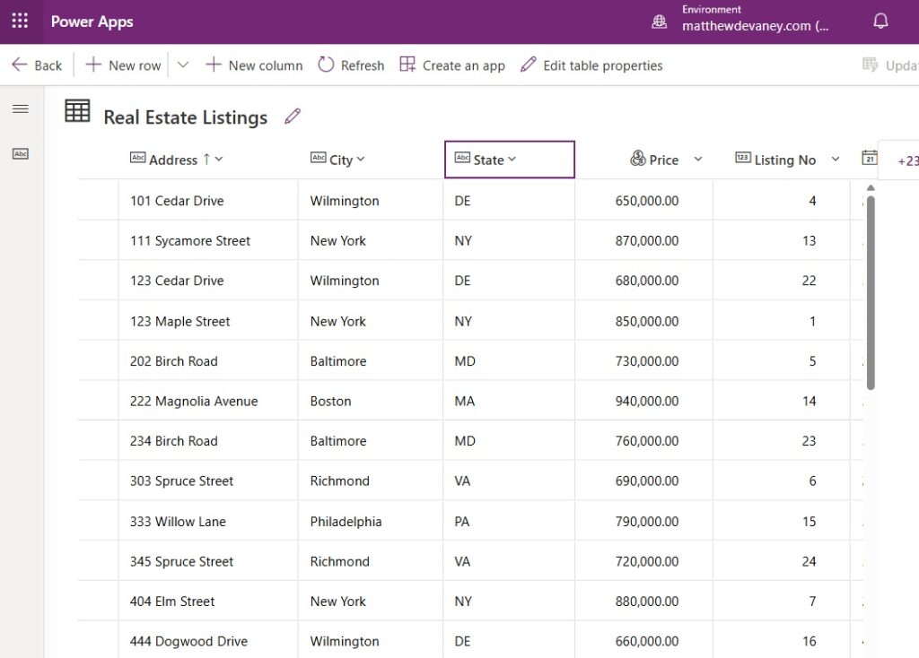This screenshot has height=658, width=919.
Task: Click the pencil icon beside Real Estate Listings
Action: [x=292, y=117]
